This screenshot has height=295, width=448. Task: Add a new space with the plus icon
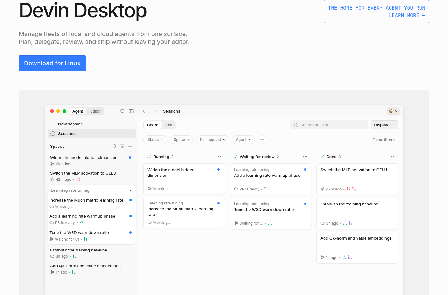click(130, 146)
